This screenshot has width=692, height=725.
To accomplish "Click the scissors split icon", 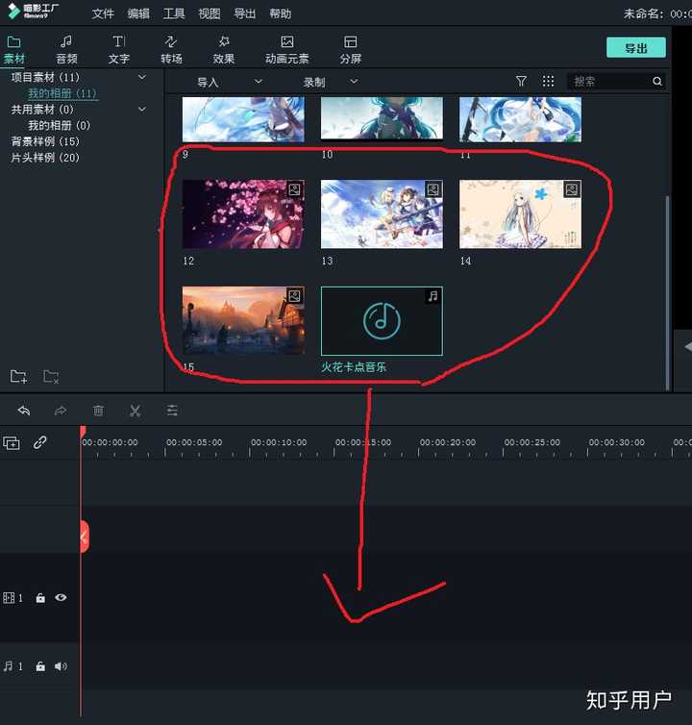I will click(135, 411).
